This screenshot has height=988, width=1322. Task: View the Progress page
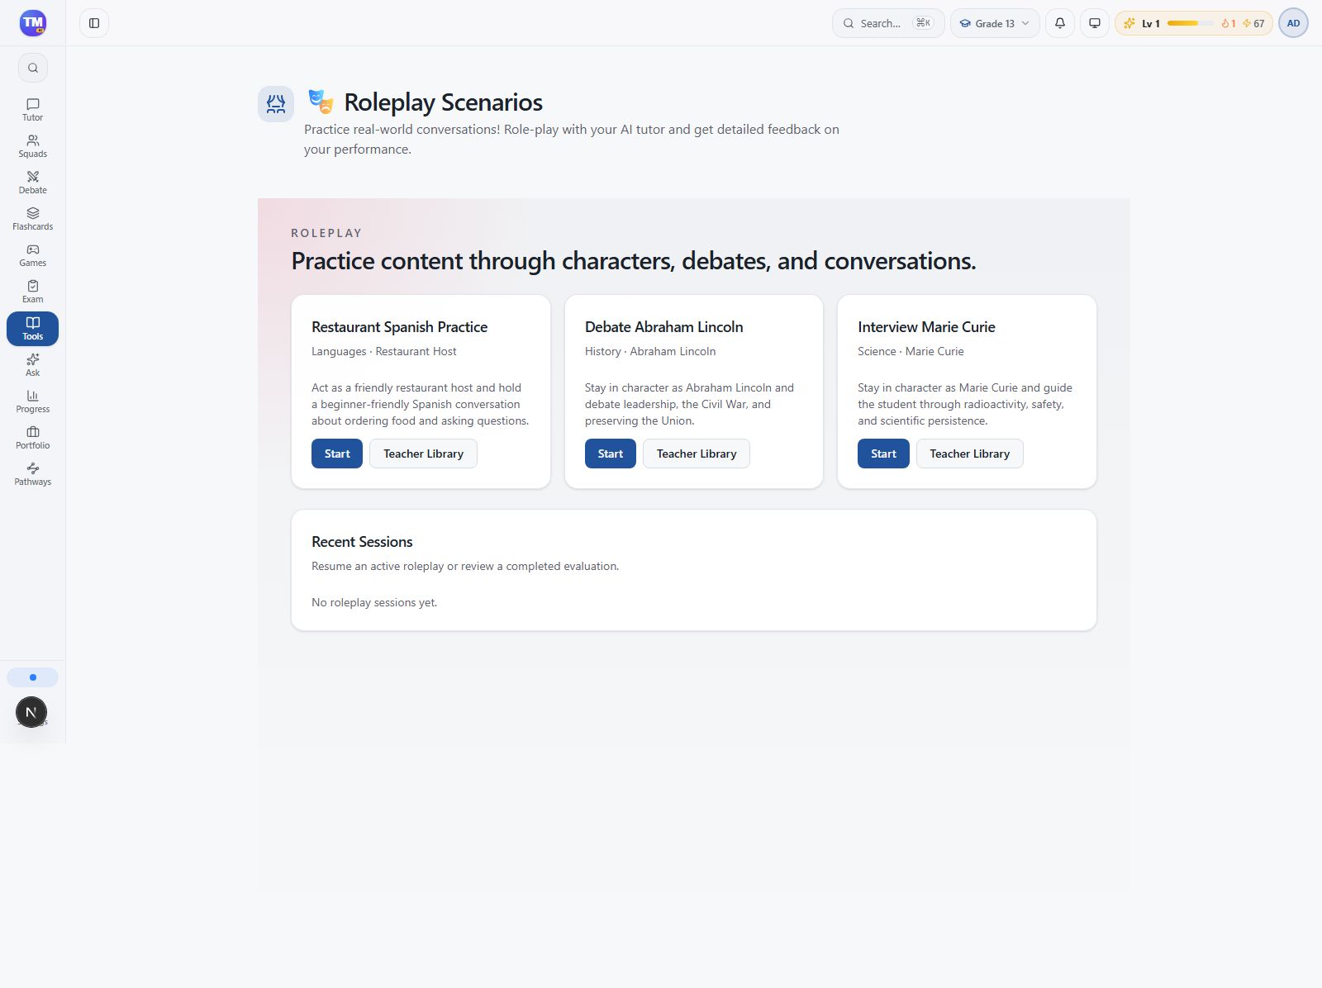pyautogui.click(x=32, y=401)
